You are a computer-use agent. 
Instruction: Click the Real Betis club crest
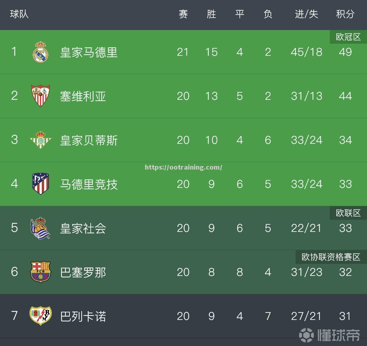tap(40, 140)
